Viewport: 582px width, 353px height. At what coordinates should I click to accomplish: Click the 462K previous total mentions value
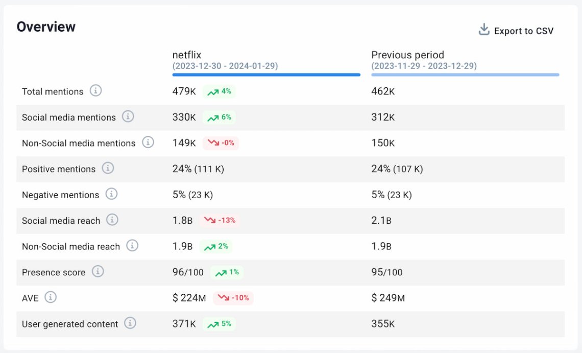point(383,91)
